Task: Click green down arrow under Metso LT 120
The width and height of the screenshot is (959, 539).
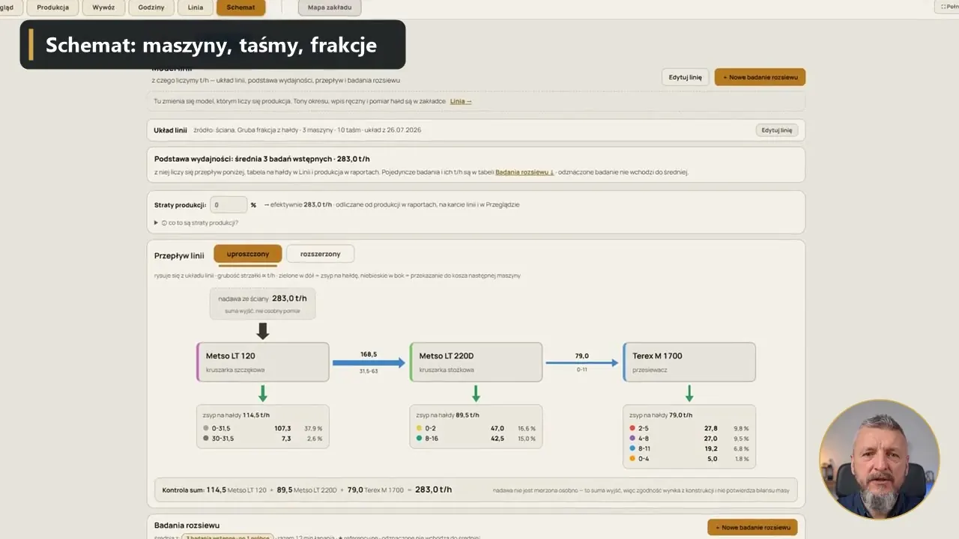Action: [262, 393]
